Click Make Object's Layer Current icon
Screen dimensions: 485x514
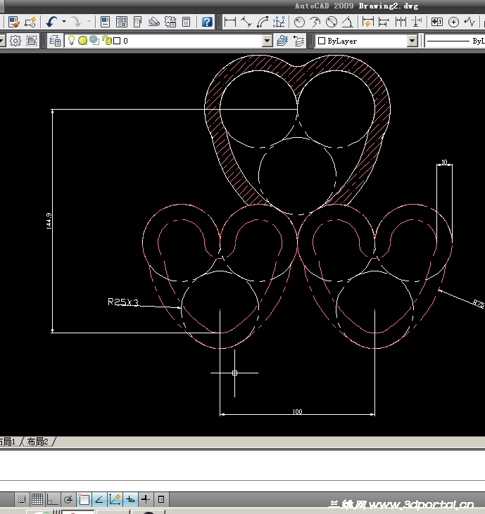click(282, 41)
